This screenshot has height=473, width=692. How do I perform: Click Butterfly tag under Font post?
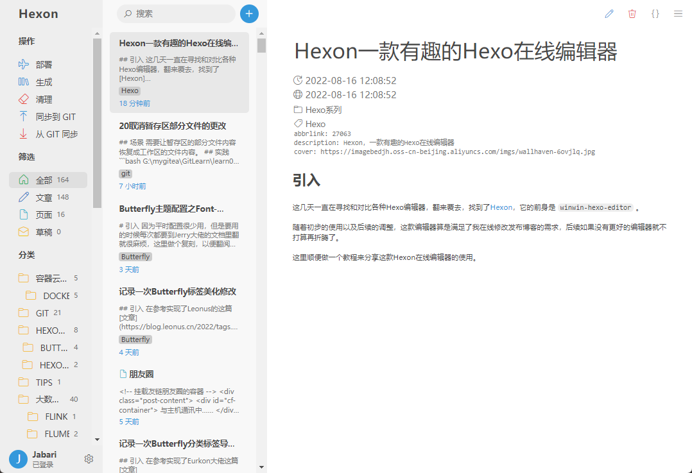coord(135,256)
